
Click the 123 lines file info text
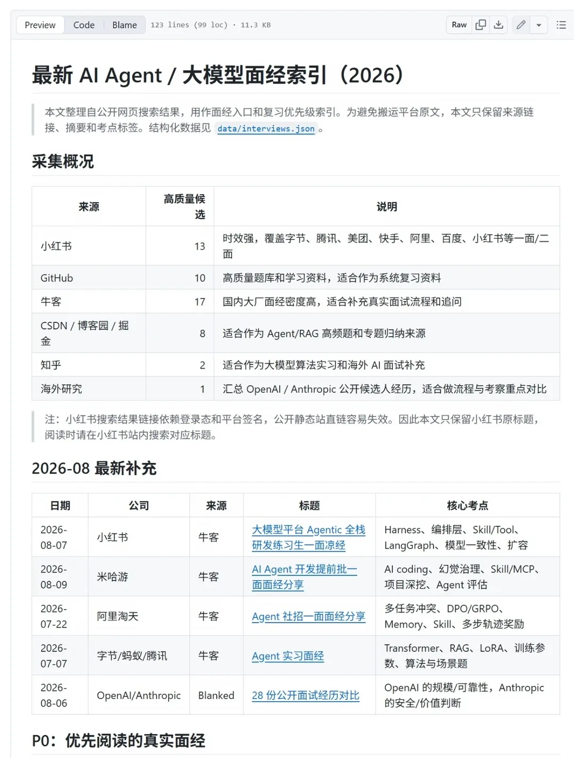pyautogui.click(x=210, y=25)
